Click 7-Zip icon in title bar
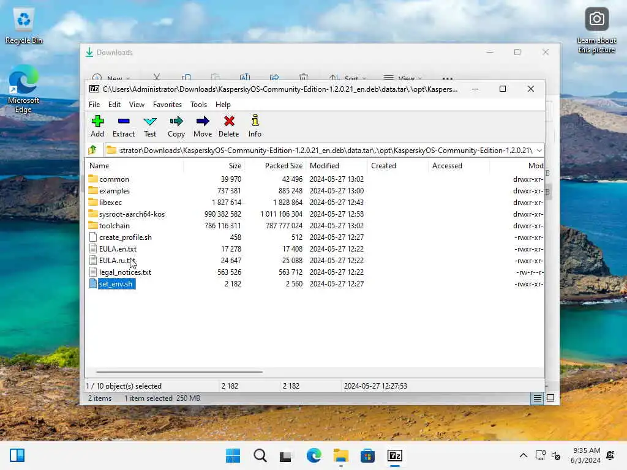 94,89
